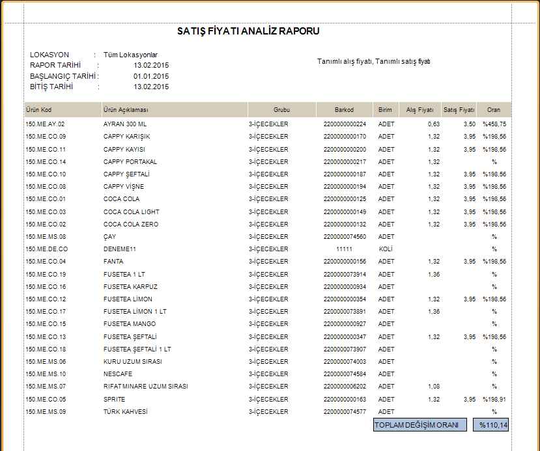Select DENEME11 product description
Screen dimensions: 540x451
[x=119, y=249]
